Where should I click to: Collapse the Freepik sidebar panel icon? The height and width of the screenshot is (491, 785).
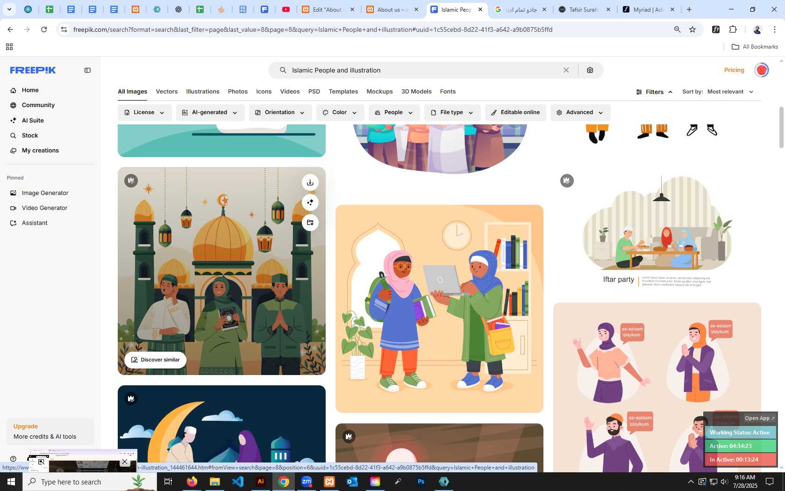point(87,70)
